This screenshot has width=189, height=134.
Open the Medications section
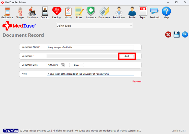point(7,13)
